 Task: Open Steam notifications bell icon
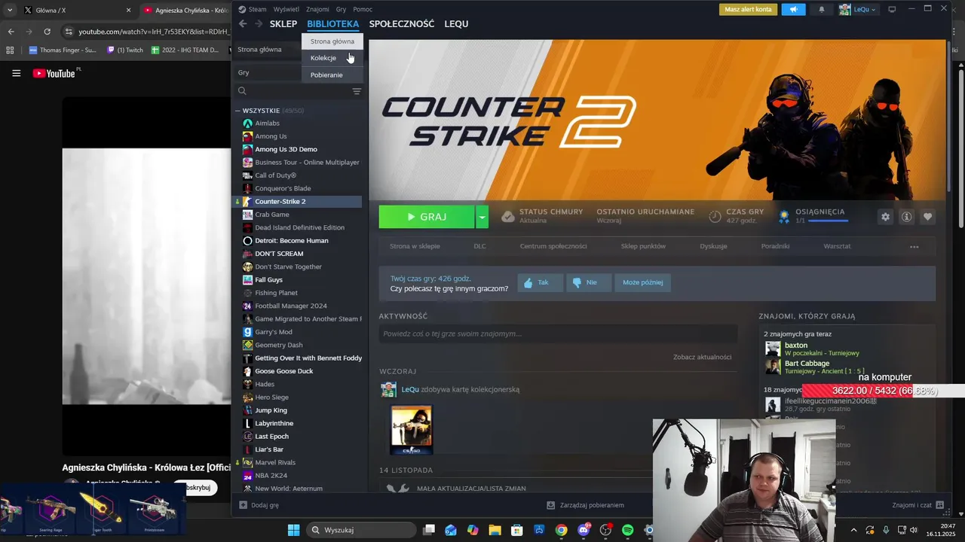(x=822, y=9)
